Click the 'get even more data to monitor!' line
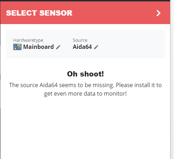 pos(85,94)
